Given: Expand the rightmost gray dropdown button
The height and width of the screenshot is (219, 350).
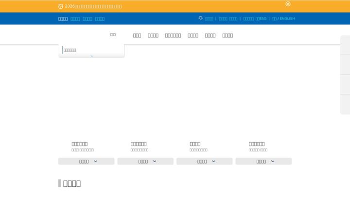Looking at the screenshot, I should [x=263, y=162].
